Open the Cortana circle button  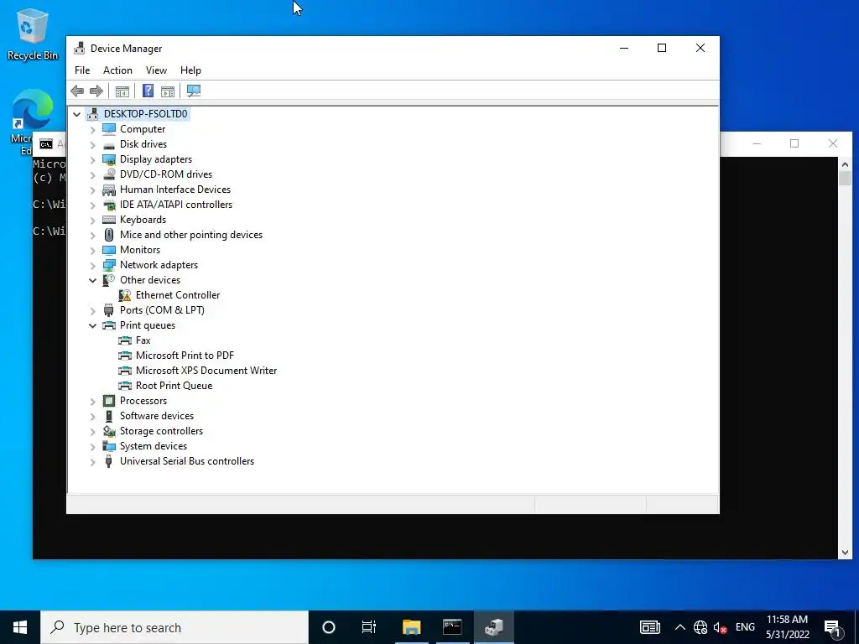pyautogui.click(x=329, y=627)
